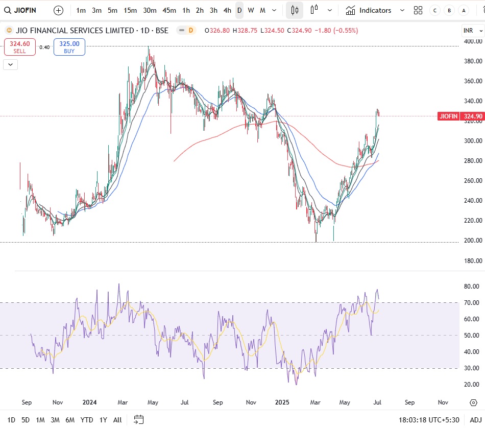
Task: Click the circular A icon in the toolbar
Action: point(463,10)
